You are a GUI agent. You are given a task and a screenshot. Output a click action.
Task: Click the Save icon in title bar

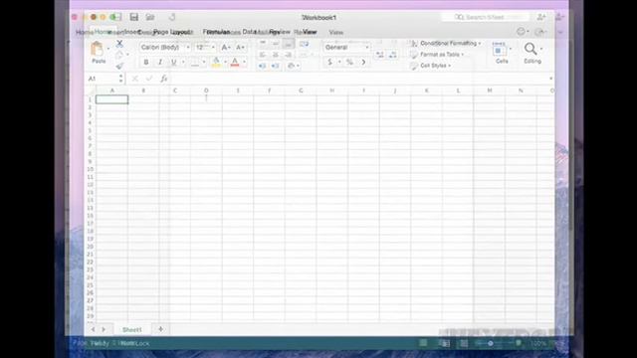[134, 17]
